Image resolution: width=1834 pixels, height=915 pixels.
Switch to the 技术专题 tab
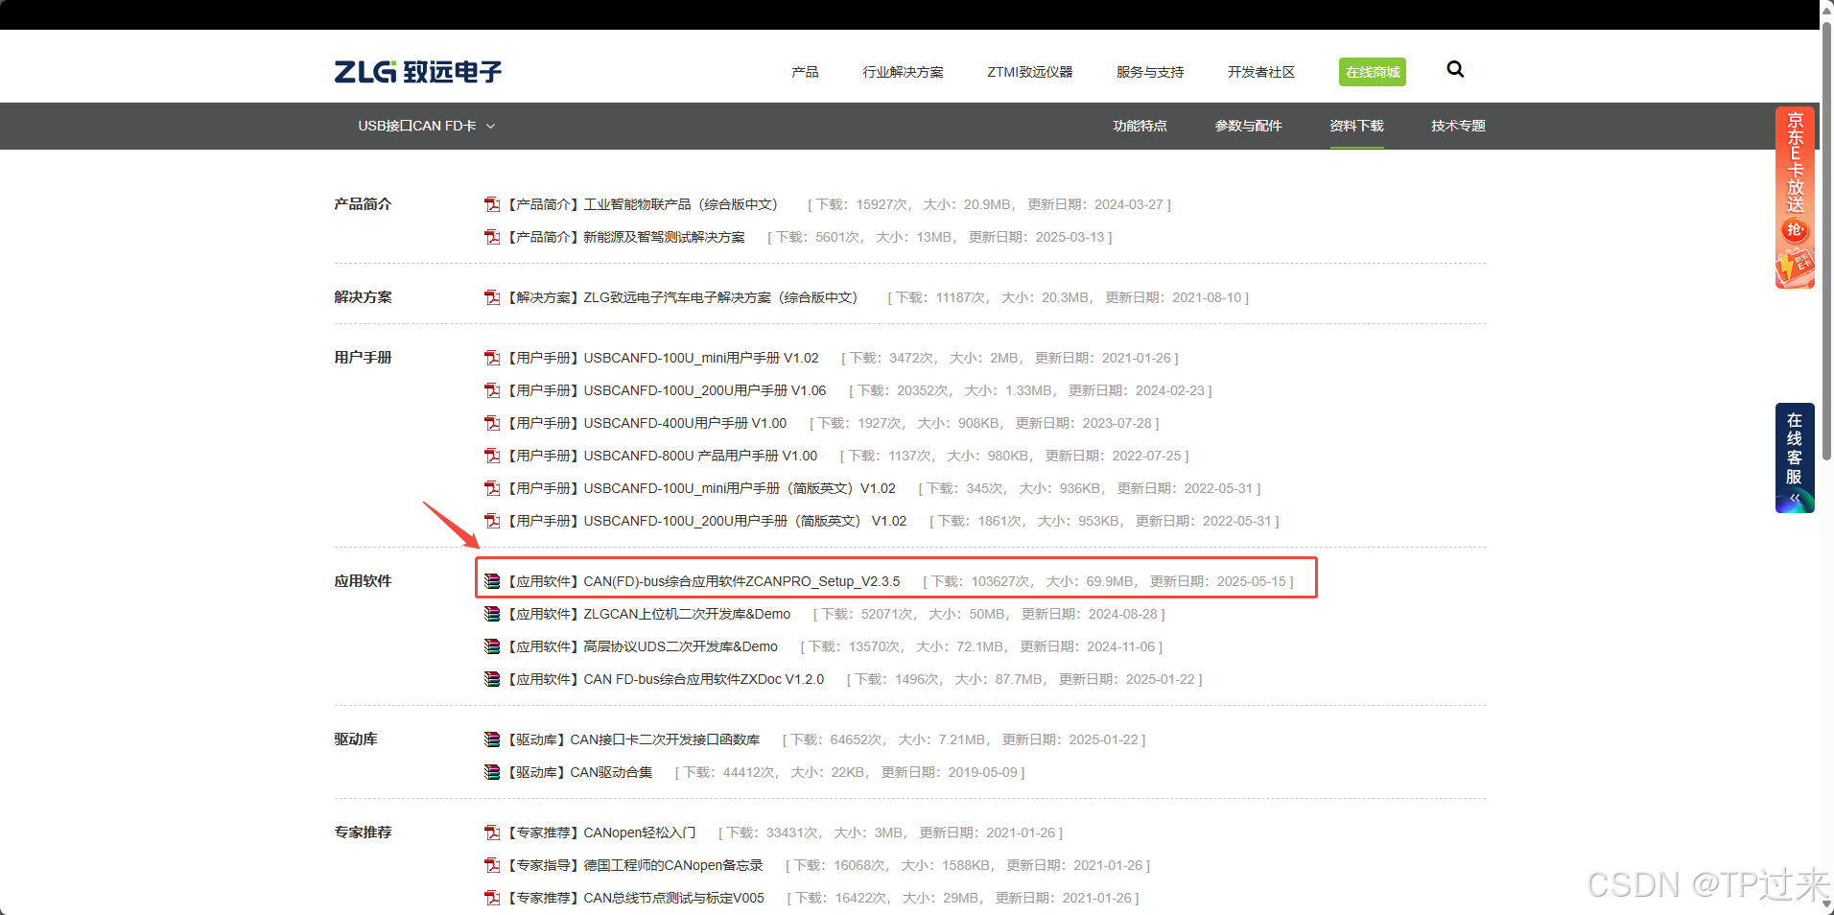1458,126
